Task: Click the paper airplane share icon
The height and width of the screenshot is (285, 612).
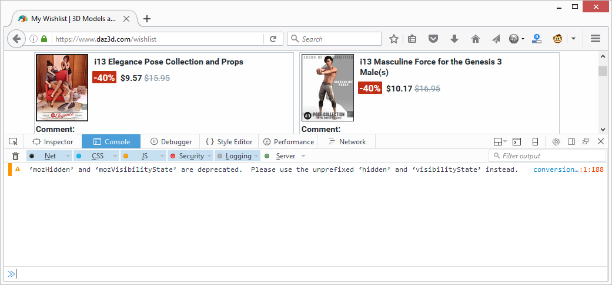Action: tap(496, 39)
